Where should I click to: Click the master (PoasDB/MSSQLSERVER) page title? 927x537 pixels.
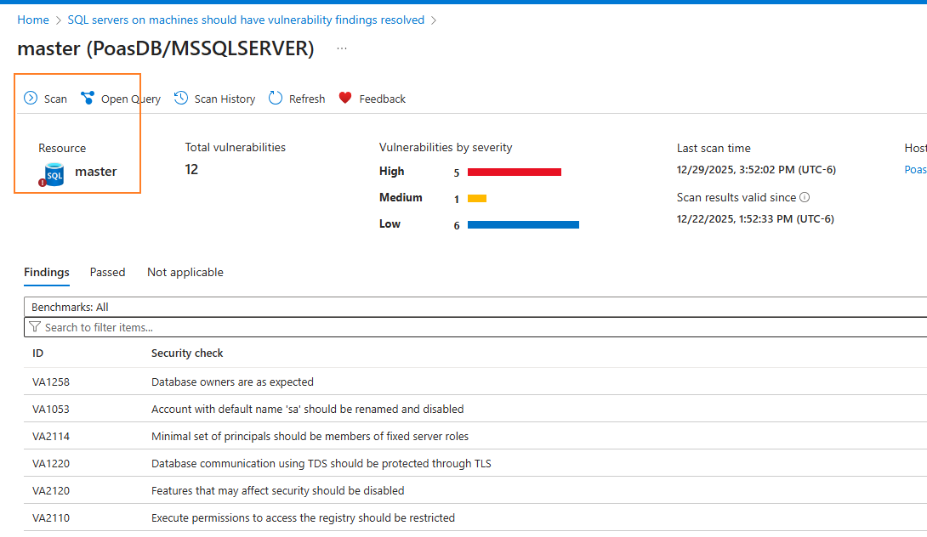tap(166, 48)
